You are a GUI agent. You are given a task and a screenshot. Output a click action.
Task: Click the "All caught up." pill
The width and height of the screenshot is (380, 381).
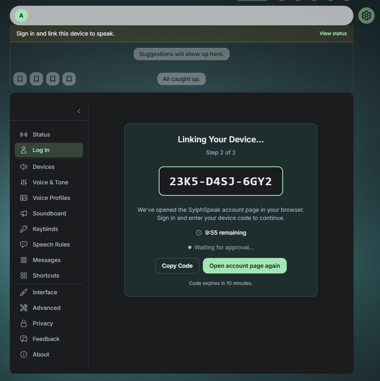181,79
